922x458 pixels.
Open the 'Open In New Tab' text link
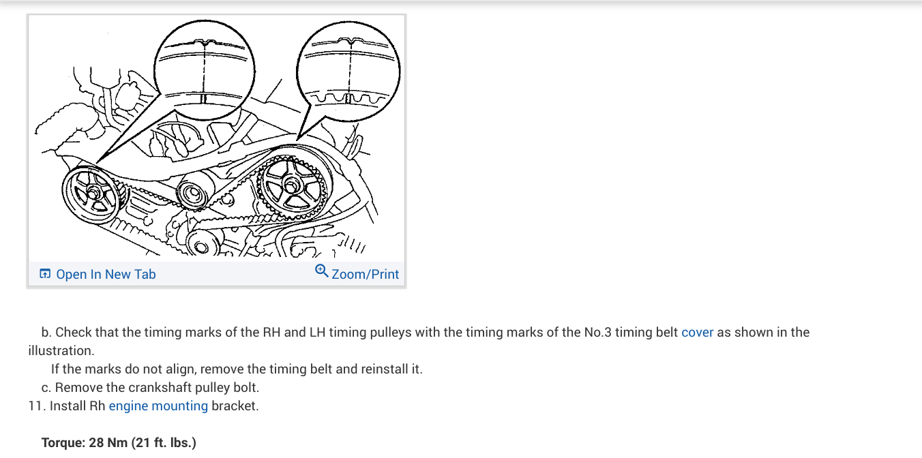pos(106,274)
